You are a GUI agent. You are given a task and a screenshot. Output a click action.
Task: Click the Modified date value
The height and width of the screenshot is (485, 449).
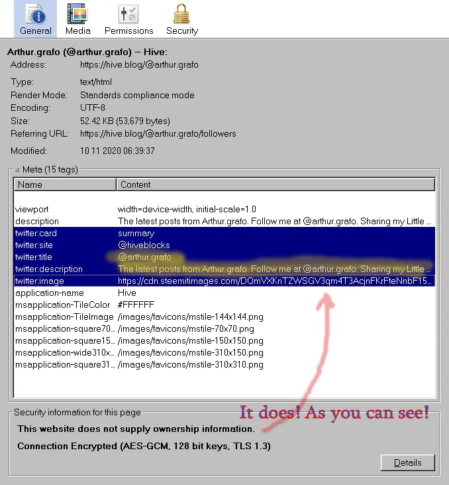[117, 151]
